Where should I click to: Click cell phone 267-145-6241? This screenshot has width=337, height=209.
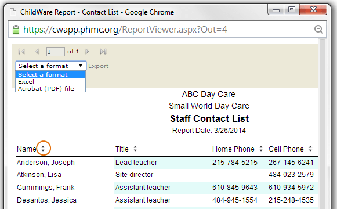pos(291,163)
